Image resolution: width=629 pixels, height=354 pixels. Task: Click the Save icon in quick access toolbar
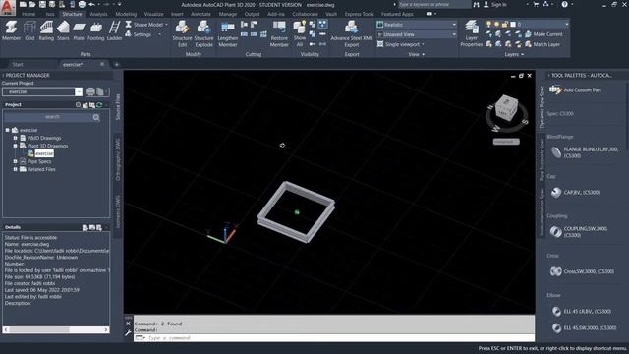click(42, 4)
